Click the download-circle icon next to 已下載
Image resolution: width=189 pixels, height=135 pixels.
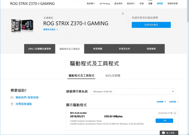175,113
